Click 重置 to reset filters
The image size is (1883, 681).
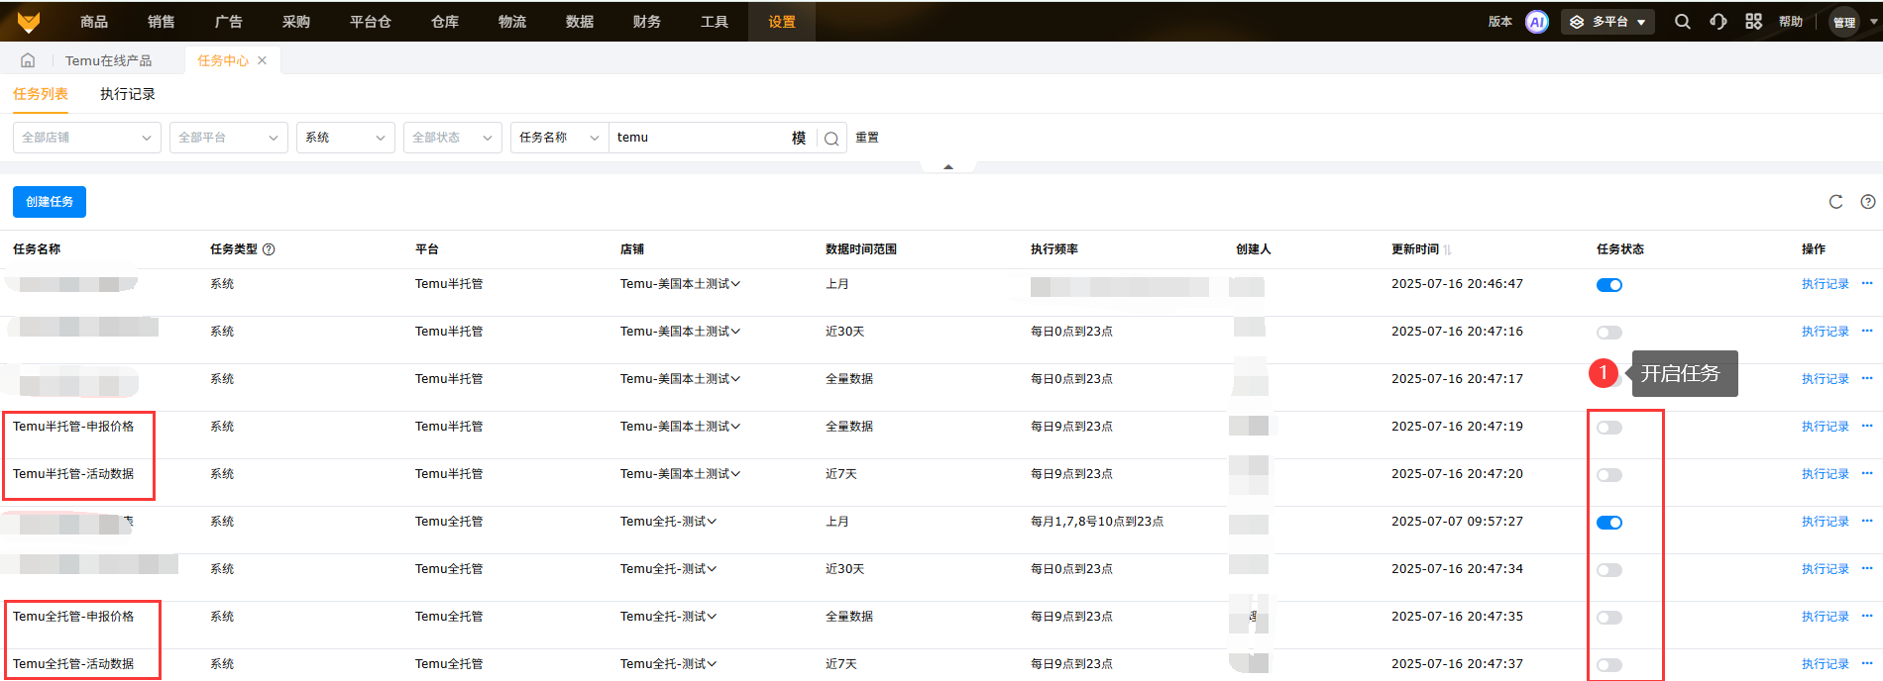[867, 138]
